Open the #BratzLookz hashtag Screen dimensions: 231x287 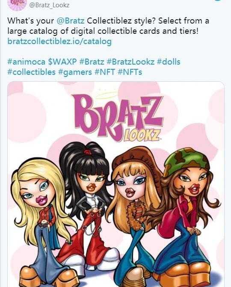[x=130, y=62]
